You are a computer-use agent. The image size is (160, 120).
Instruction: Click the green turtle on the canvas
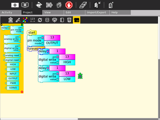[x=80, y=76]
